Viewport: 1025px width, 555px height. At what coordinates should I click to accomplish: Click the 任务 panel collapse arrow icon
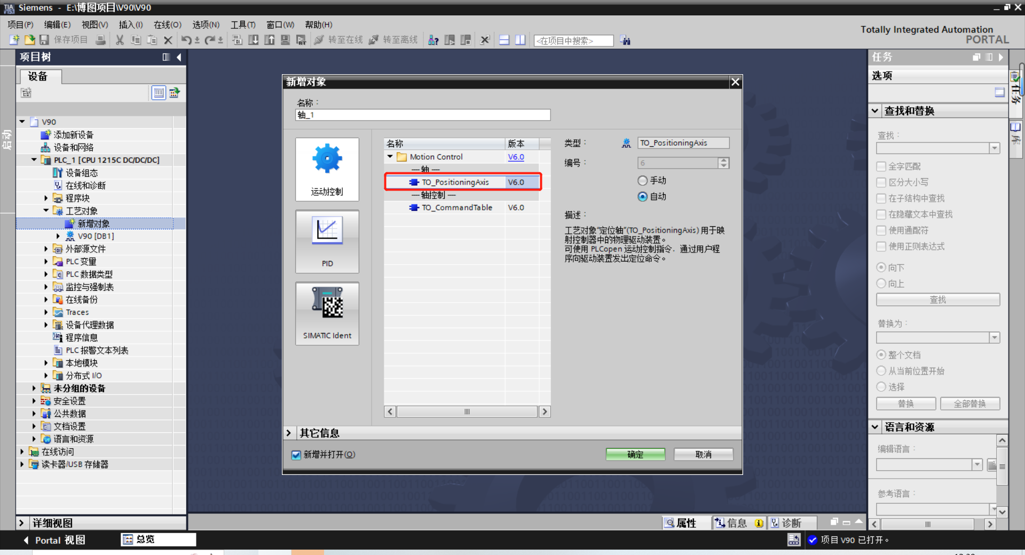click(1001, 57)
